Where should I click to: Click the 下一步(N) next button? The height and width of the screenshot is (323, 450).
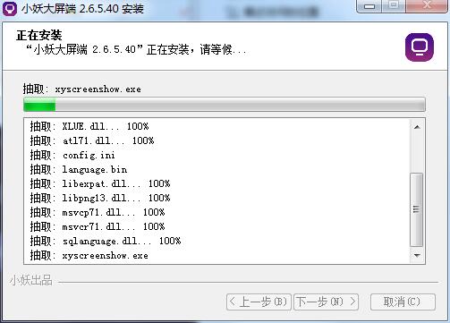(x=326, y=302)
